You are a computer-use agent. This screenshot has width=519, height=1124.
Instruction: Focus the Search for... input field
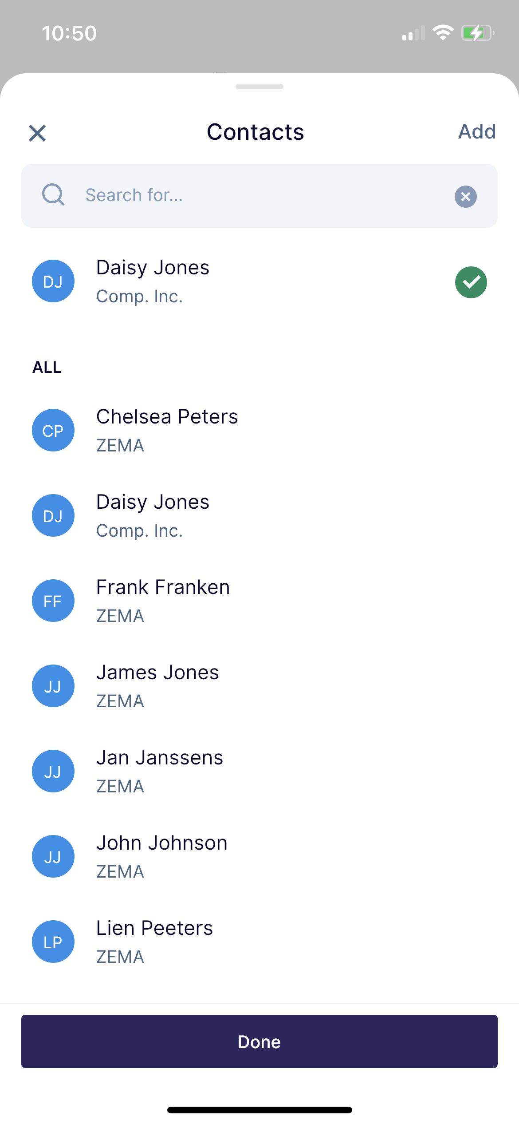[259, 196]
